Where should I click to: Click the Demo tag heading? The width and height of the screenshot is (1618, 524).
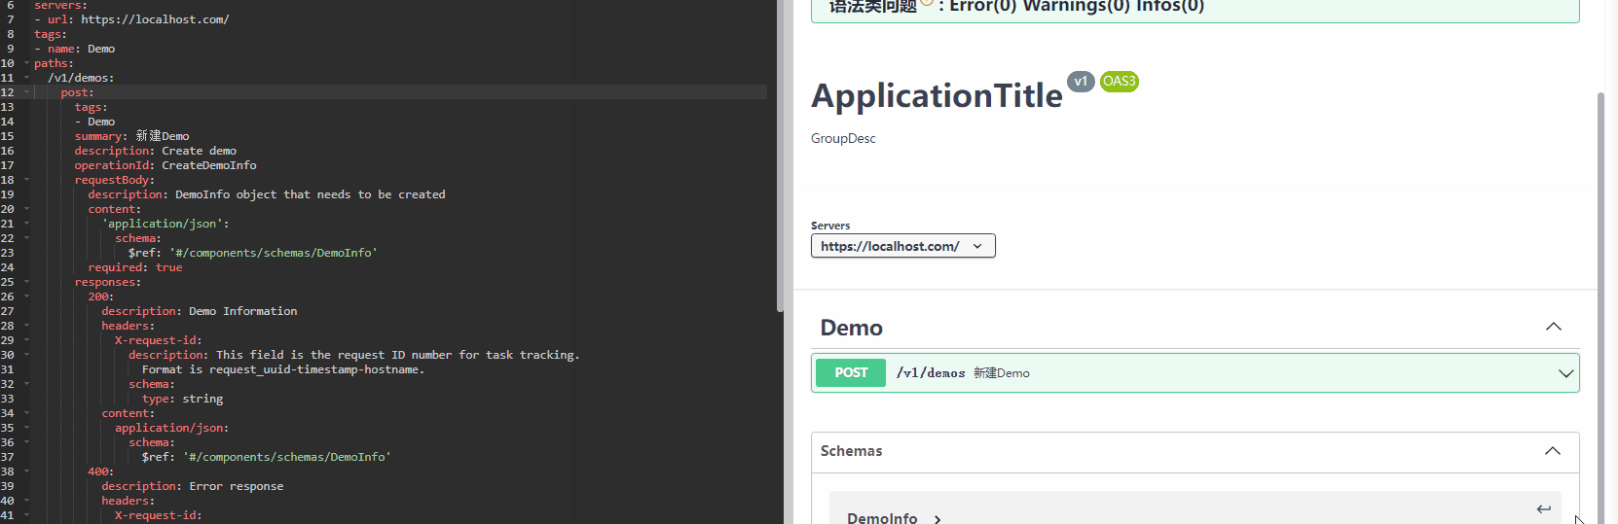point(851,328)
